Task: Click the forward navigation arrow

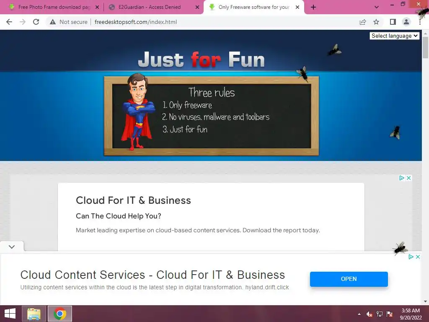Action: click(x=23, y=22)
